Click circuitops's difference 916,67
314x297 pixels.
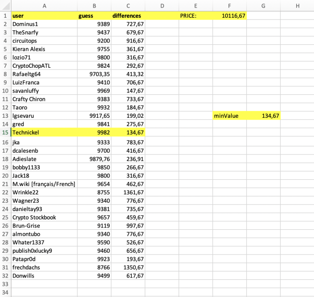coord(128,41)
